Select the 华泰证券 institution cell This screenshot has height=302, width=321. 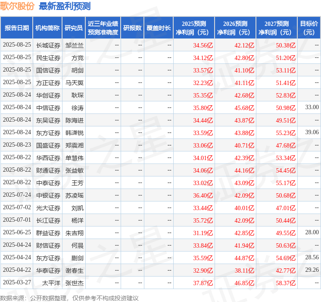[x=48, y=271]
